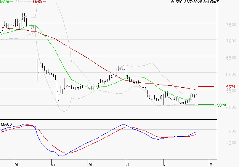This screenshot has width=239, height=167.
Task: Click the first J month label on time axis
Action: point(127,165)
